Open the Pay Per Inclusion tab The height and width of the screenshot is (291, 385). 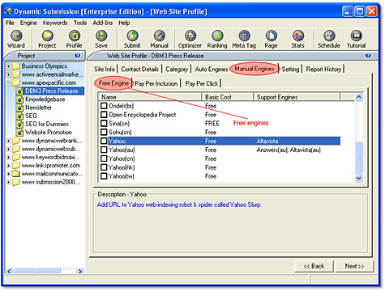tap(156, 83)
